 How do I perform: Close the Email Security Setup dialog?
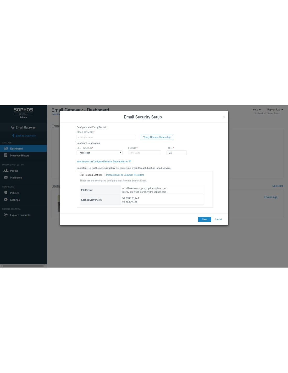tap(224, 117)
